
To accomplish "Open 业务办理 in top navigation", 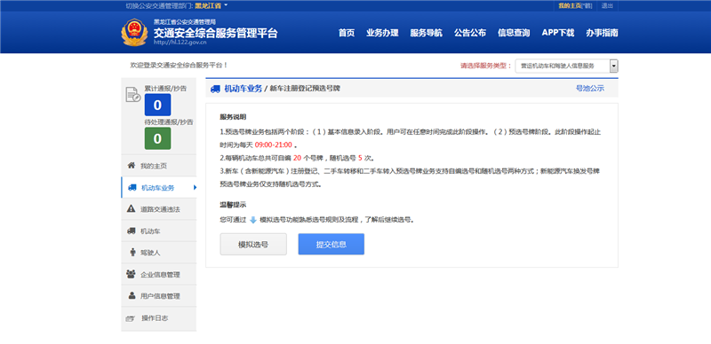I will [382, 33].
